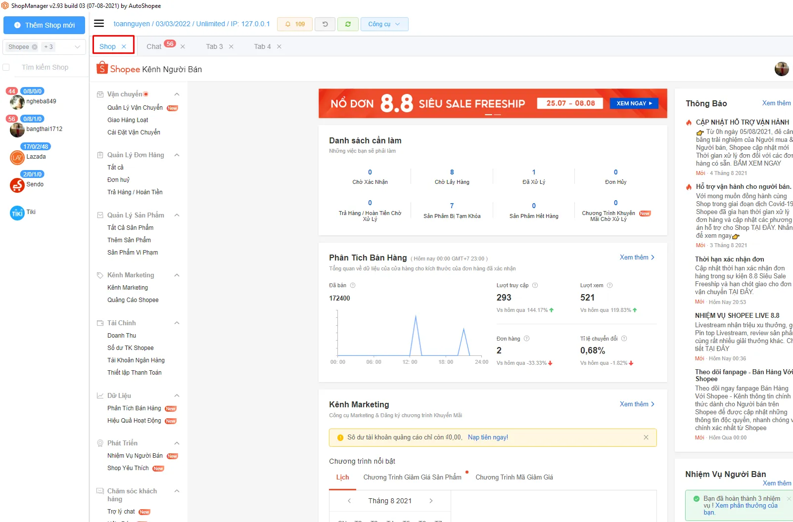Open the notification bell showing 109
Viewport: 793px width, 522px height.
[x=295, y=24]
